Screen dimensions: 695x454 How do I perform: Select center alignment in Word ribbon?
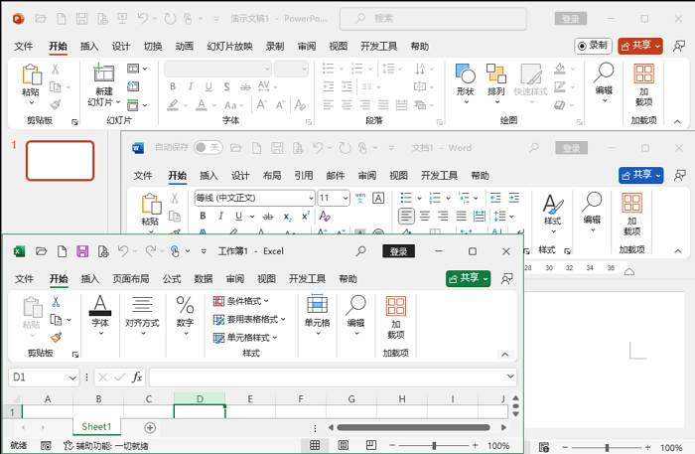(x=425, y=216)
